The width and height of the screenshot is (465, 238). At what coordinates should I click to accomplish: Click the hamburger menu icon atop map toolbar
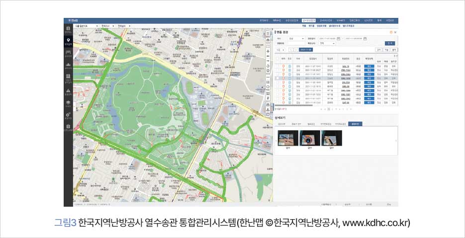click(269, 34)
